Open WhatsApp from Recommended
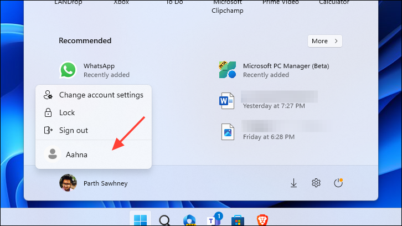The width and height of the screenshot is (402, 226). 95,70
